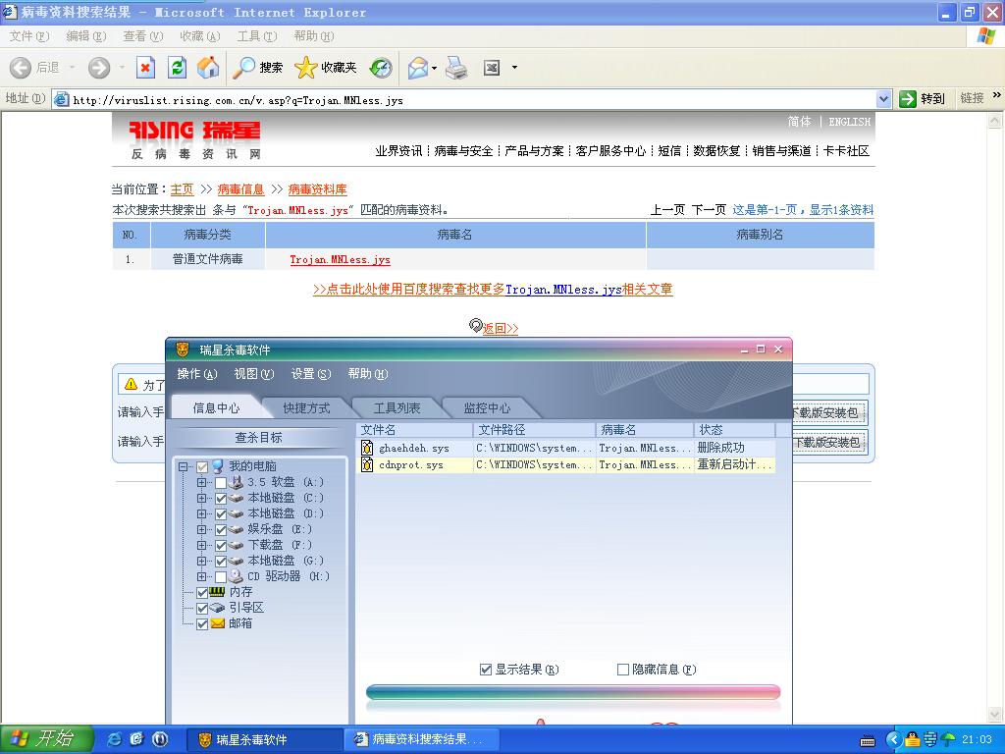This screenshot has width=1005, height=754.
Task: Expand the 3.5 floppy (A:) node
Action: coord(201,482)
